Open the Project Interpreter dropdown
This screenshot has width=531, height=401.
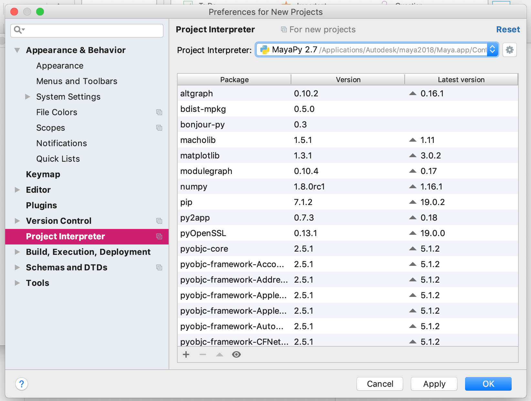coord(492,50)
